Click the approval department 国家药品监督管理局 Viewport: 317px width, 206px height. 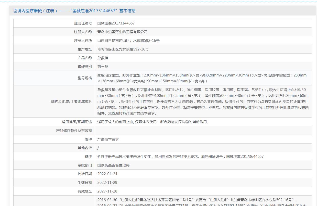[x=113, y=165]
